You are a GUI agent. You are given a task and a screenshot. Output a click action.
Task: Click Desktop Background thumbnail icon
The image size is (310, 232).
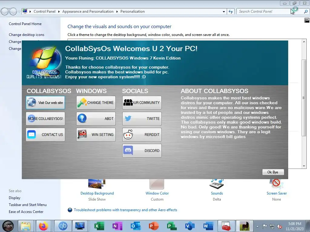point(97,184)
